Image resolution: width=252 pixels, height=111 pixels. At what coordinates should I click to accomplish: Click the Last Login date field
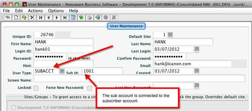174,49
